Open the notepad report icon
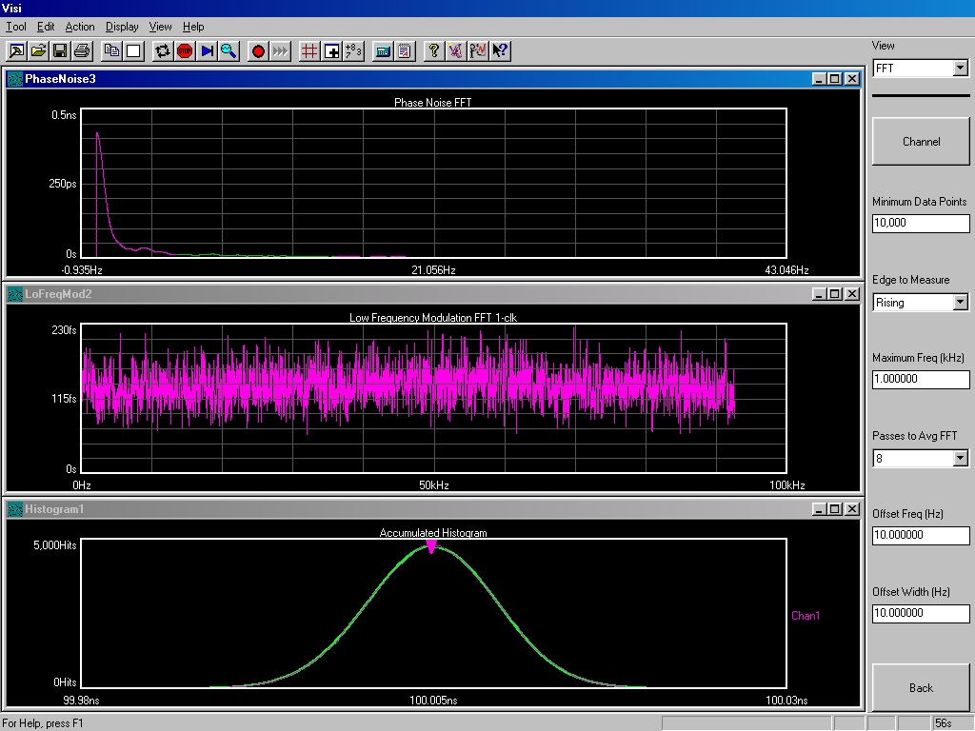The image size is (975, 731). (x=404, y=51)
